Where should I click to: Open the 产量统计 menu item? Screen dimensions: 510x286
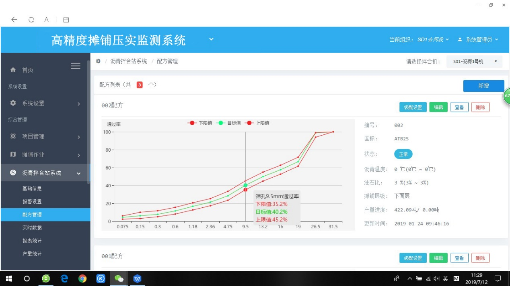pos(32,254)
